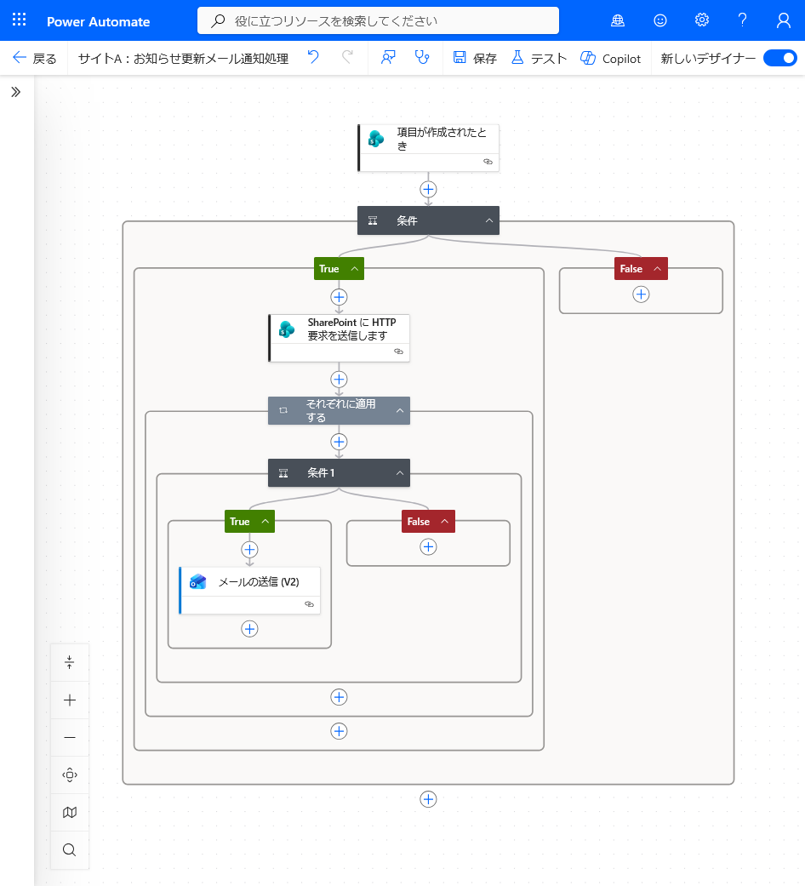This screenshot has width=805, height=886.
Task: Collapse the 条件 action block
Action: (x=489, y=220)
